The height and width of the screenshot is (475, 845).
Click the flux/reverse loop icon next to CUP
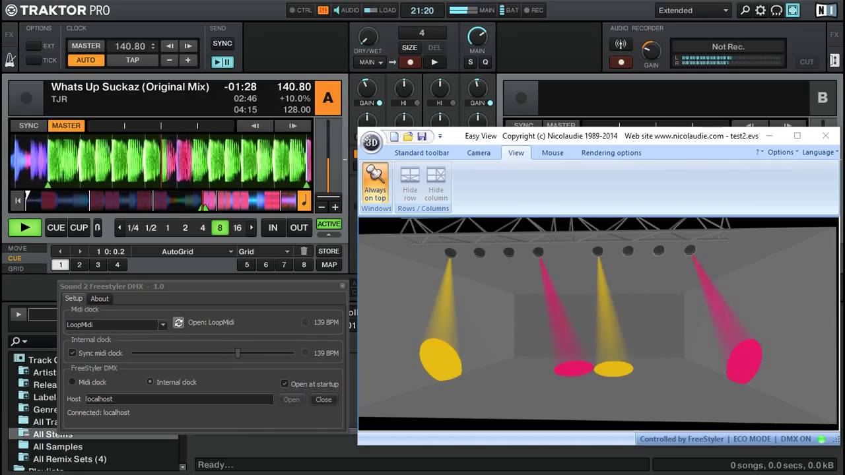(98, 228)
